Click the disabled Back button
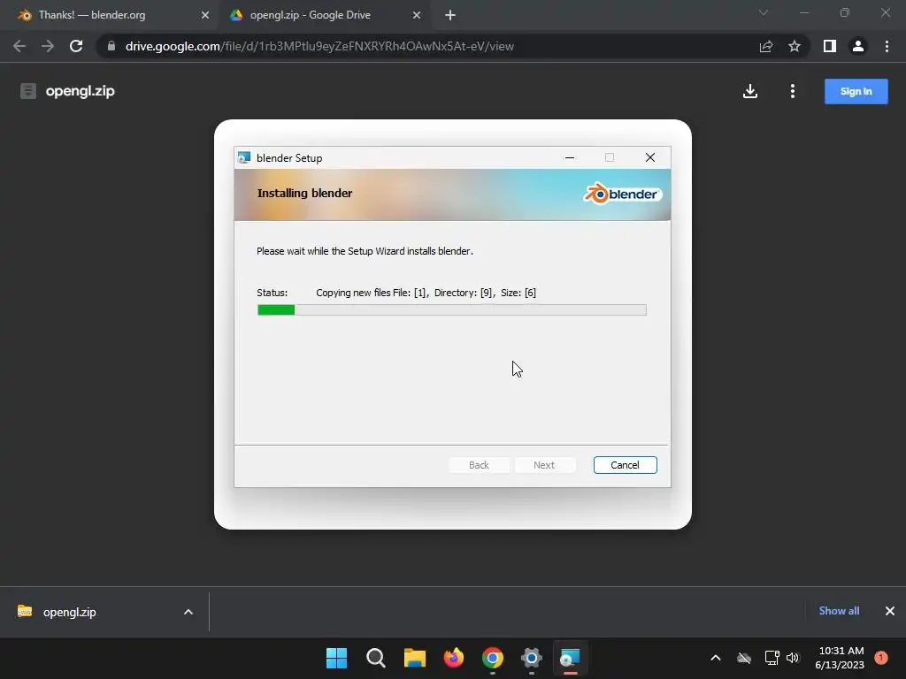The height and width of the screenshot is (679, 906). (479, 465)
